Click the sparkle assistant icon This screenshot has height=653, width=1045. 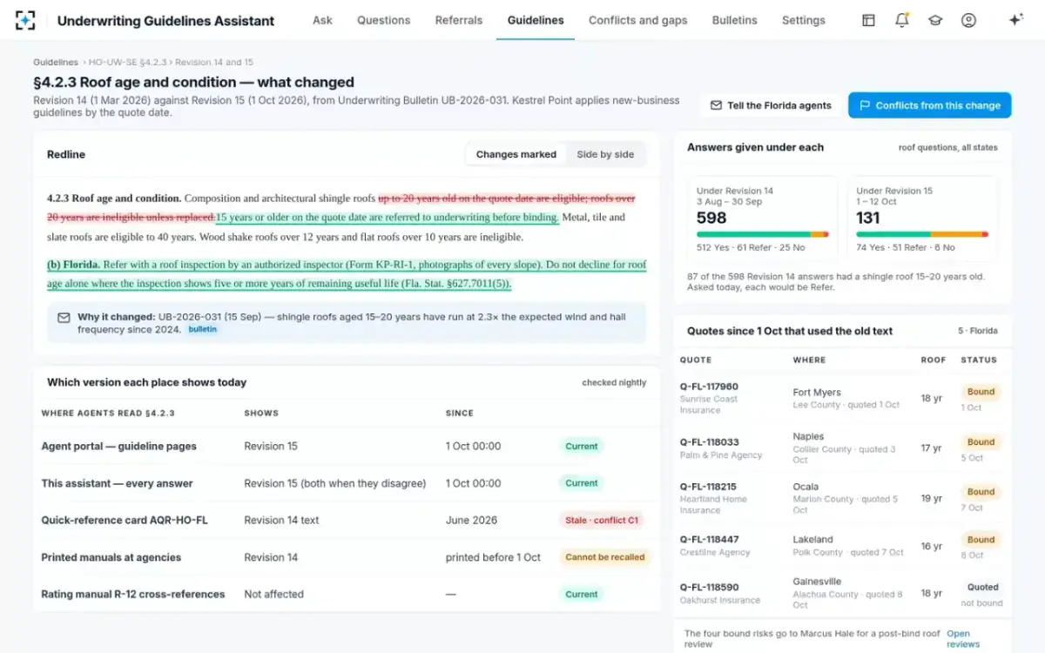tap(1015, 20)
